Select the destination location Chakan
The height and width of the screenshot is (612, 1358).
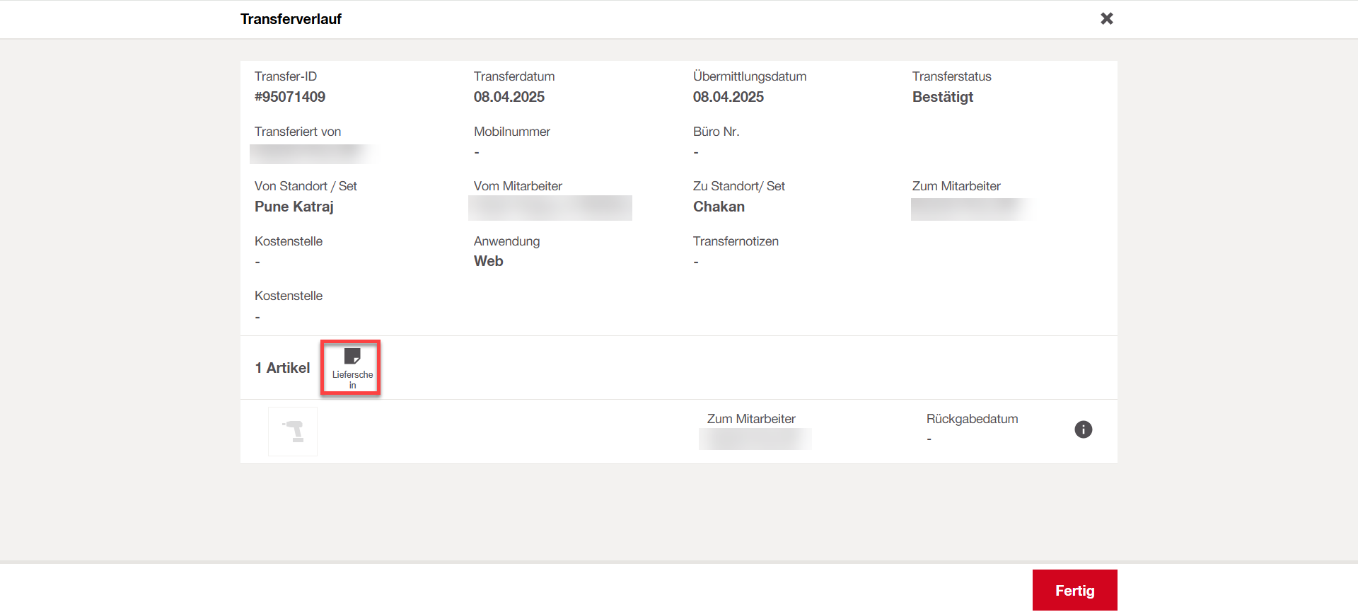(719, 207)
